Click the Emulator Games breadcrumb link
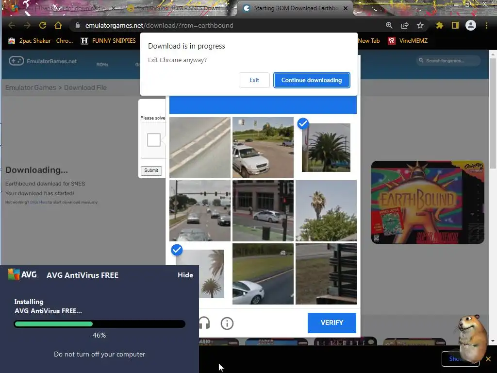The height and width of the screenshot is (373, 497). 31,87
